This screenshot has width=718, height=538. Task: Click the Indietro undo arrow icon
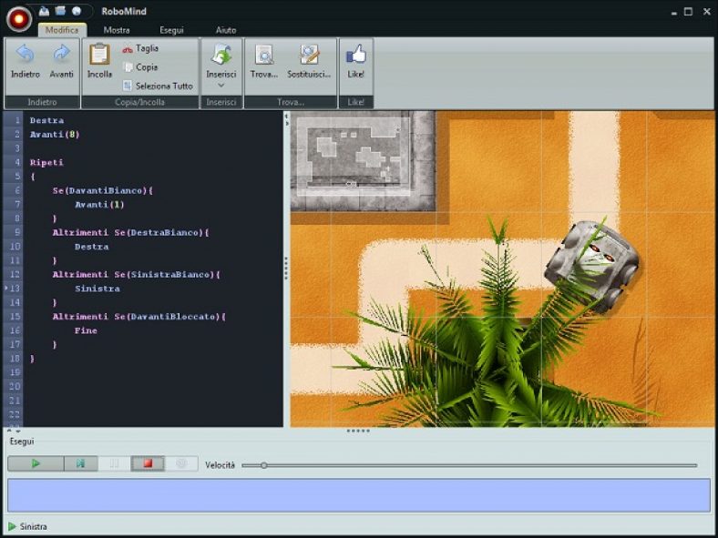(x=25, y=56)
